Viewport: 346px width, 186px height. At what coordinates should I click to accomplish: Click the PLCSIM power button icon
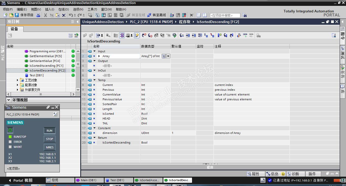(x=10, y=130)
